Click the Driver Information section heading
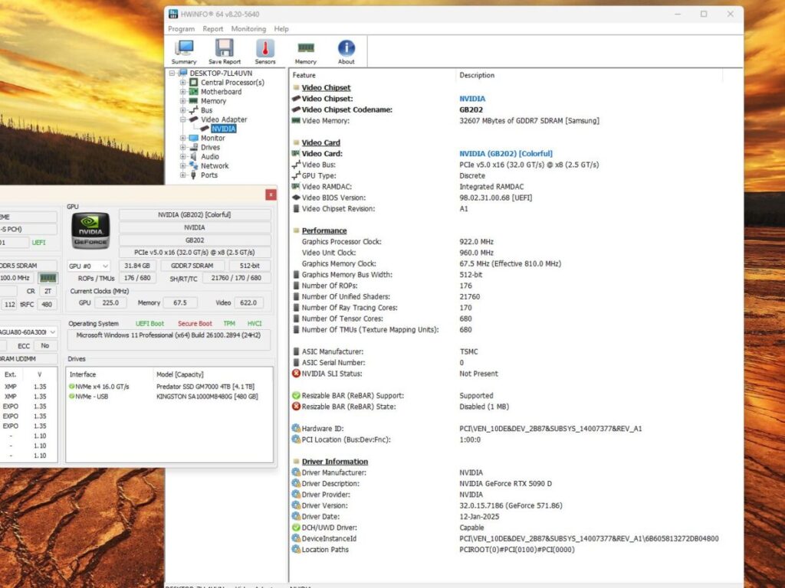Screen dimensions: 785x588 pos(334,462)
